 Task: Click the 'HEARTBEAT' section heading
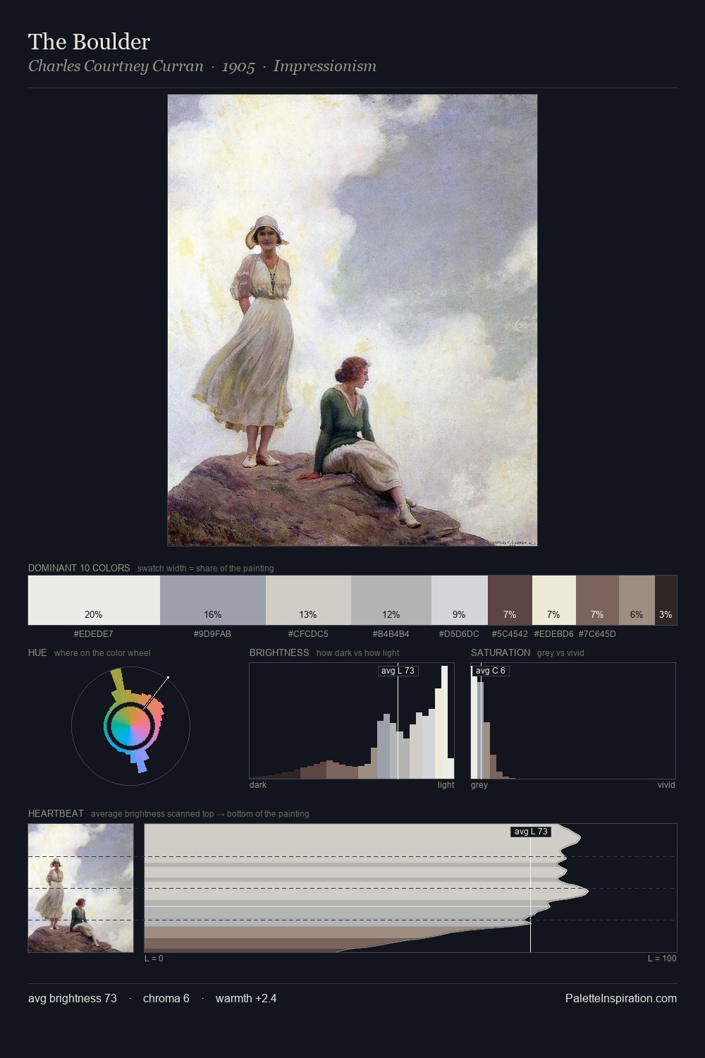[x=56, y=813]
